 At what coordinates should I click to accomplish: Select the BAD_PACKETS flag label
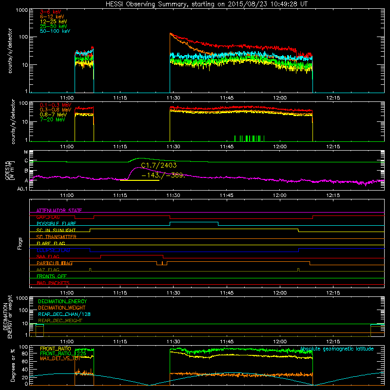(x=53, y=283)
